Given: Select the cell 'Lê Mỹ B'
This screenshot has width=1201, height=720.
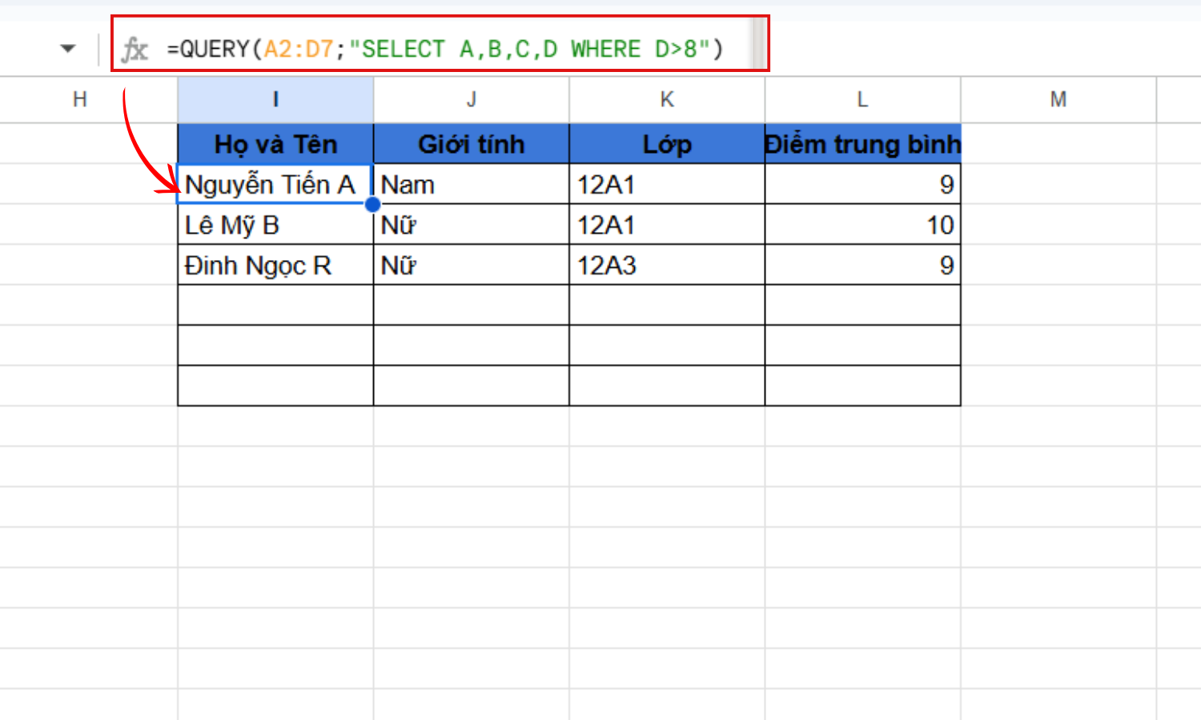Looking at the screenshot, I should pyautogui.click(x=275, y=225).
